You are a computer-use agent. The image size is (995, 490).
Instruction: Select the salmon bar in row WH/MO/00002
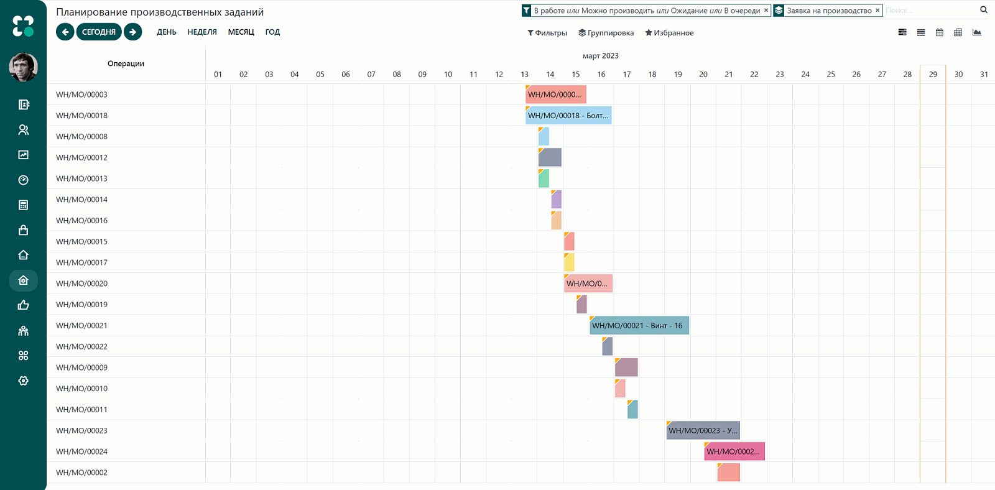click(x=728, y=473)
